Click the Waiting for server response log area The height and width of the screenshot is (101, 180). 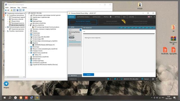[119, 54]
